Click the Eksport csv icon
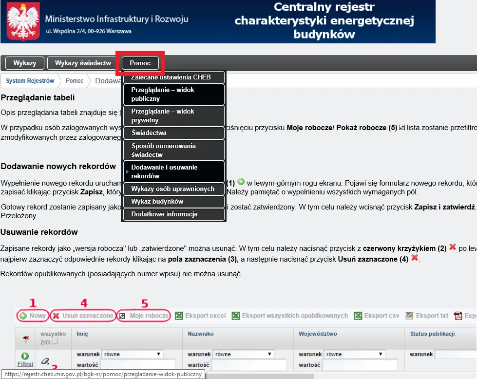 coord(358,316)
